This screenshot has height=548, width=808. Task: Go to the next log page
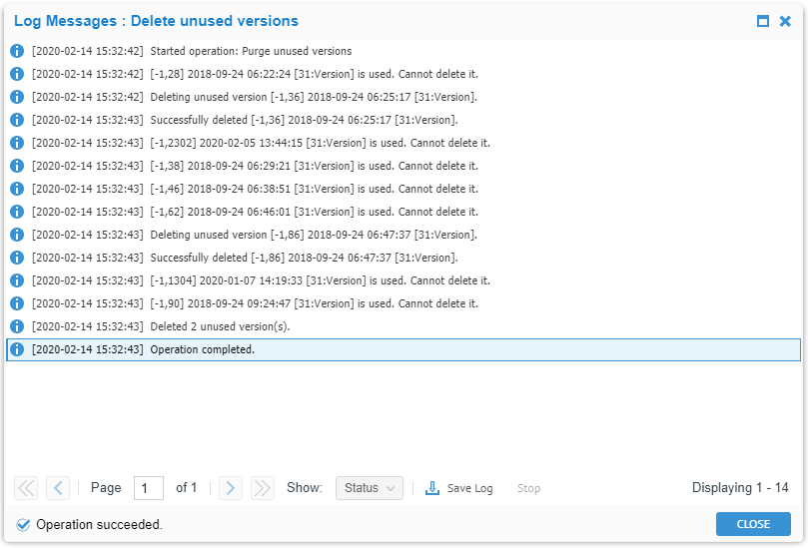pyautogui.click(x=231, y=488)
